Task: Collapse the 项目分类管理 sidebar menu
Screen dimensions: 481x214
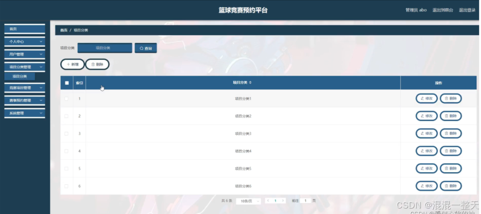Action: tap(24, 67)
